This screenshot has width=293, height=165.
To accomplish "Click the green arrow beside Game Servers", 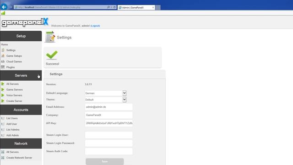I will click(x=3, y=90).
